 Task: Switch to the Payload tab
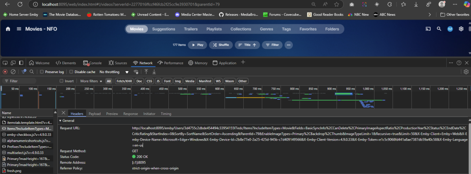[95, 114]
